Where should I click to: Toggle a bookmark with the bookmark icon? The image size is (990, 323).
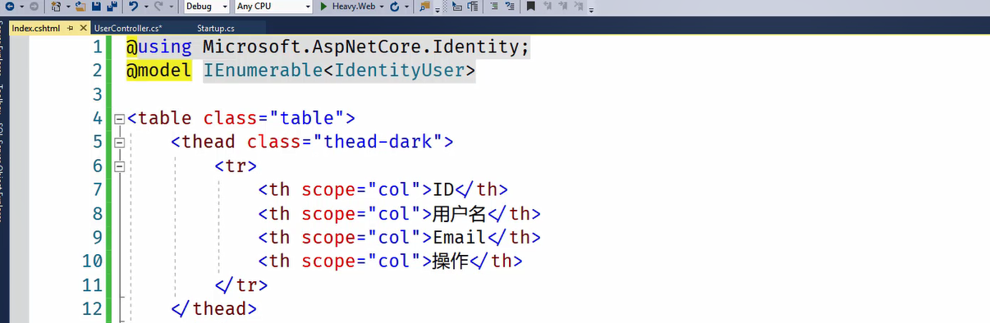pyautogui.click(x=530, y=7)
